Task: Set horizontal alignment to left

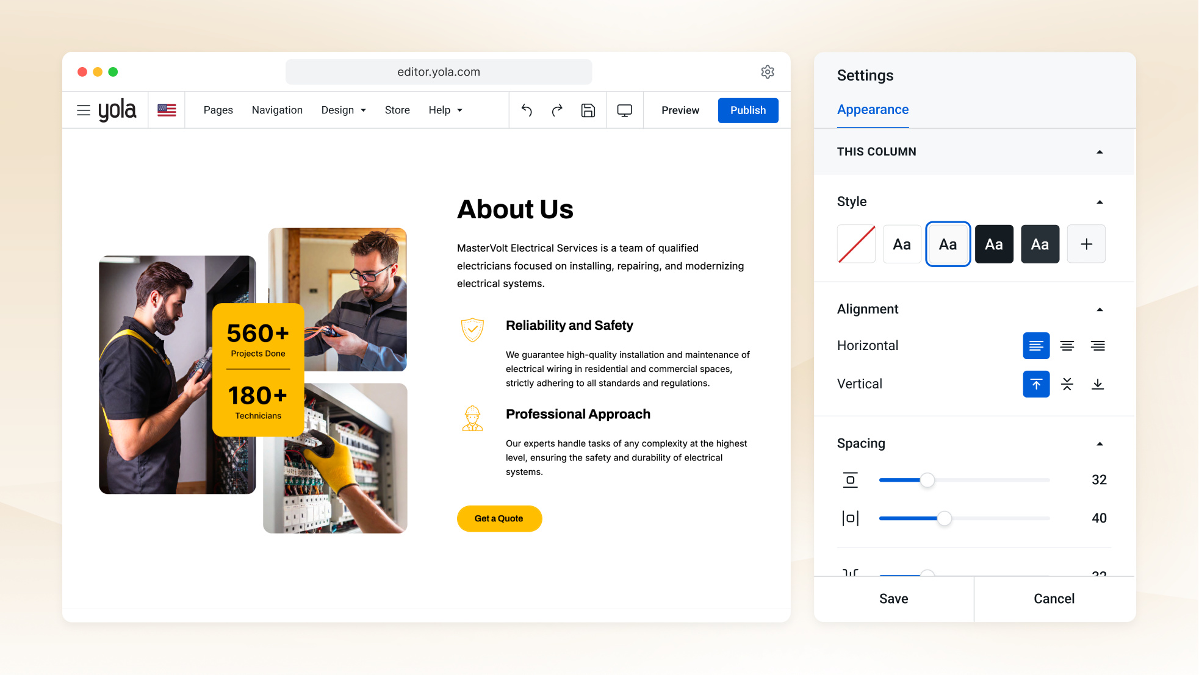Action: tap(1036, 346)
